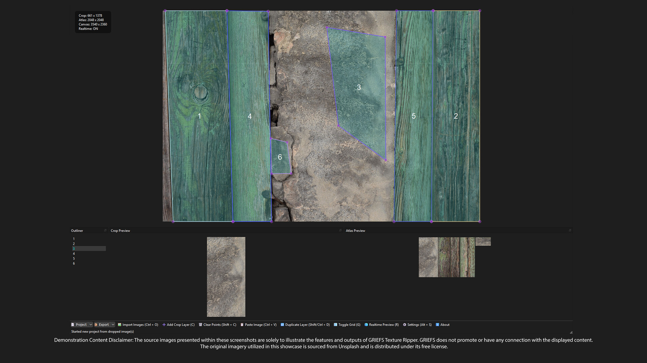Image resolution: width=647 pixels, height=363 pixels.
Task: Select layer 5 in the Outliner
Action: pyautogui.click(x=74, y=258)
